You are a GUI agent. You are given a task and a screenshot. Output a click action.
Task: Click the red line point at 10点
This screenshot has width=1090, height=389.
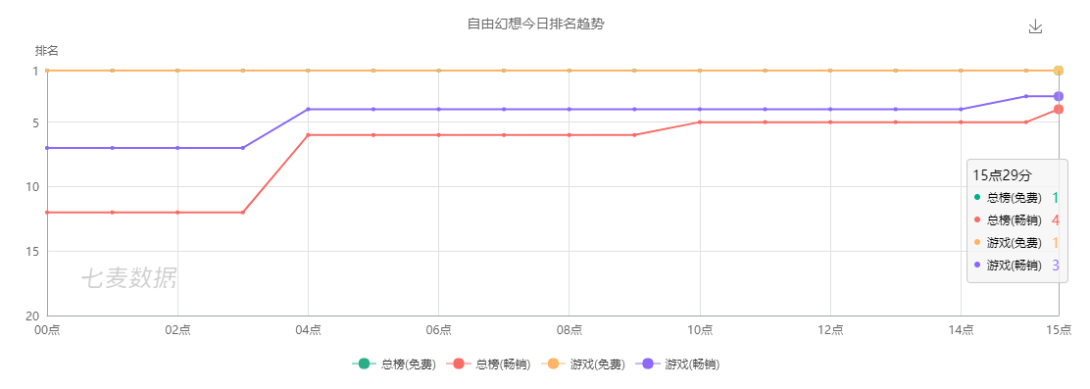(x=700, y=122)
